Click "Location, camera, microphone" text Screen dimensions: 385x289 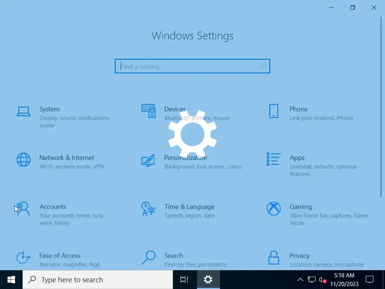coord(327,265)
